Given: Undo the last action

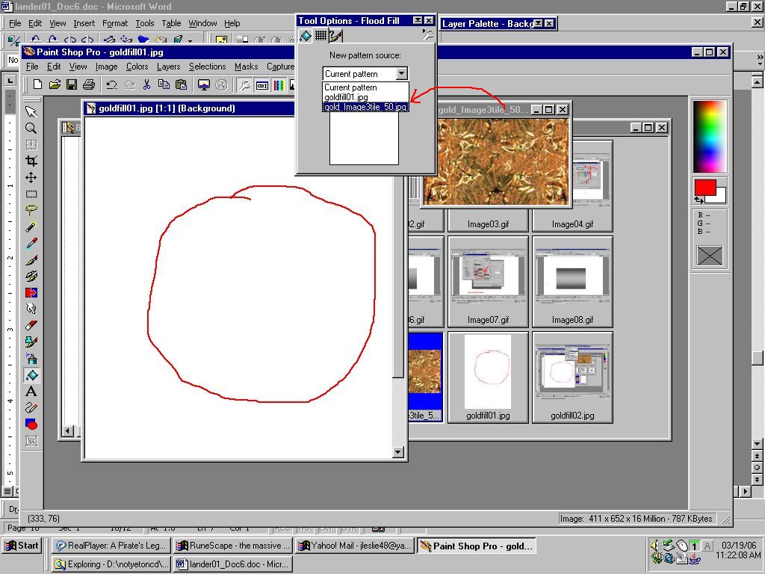Looking at the screenshot, I should (x=112, y=85).
